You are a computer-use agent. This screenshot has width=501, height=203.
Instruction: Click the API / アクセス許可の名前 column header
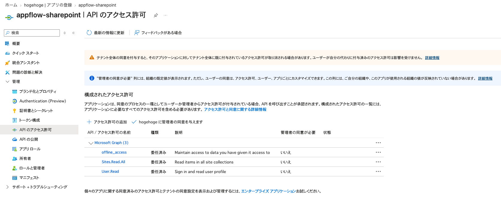click(109, 132)
